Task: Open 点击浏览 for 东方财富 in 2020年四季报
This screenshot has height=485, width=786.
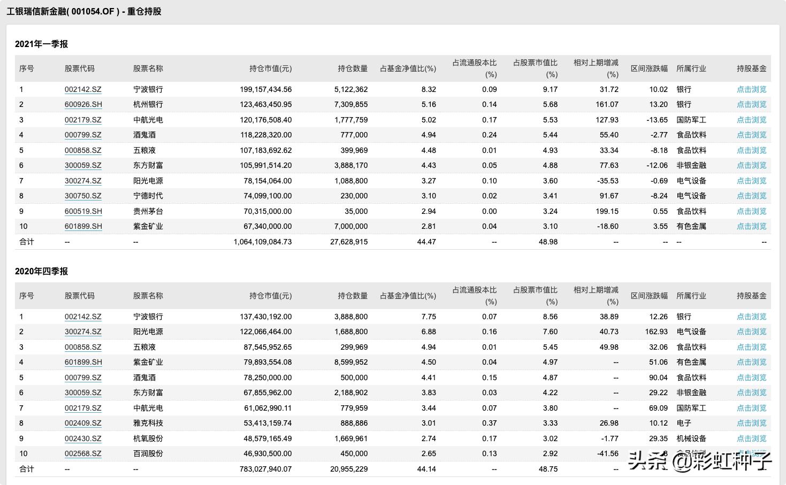Action: (751, 392)
